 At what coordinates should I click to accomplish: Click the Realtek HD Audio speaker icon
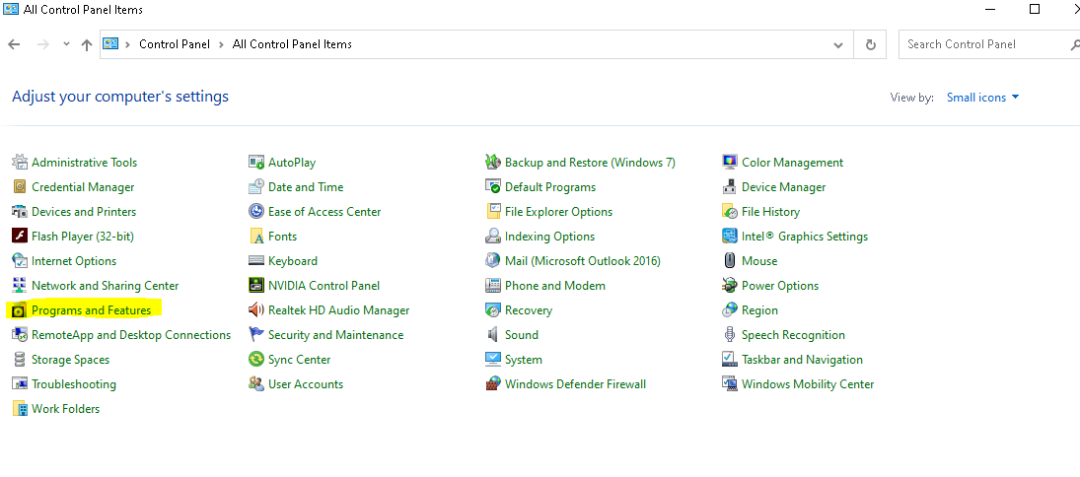click(256, 310)
